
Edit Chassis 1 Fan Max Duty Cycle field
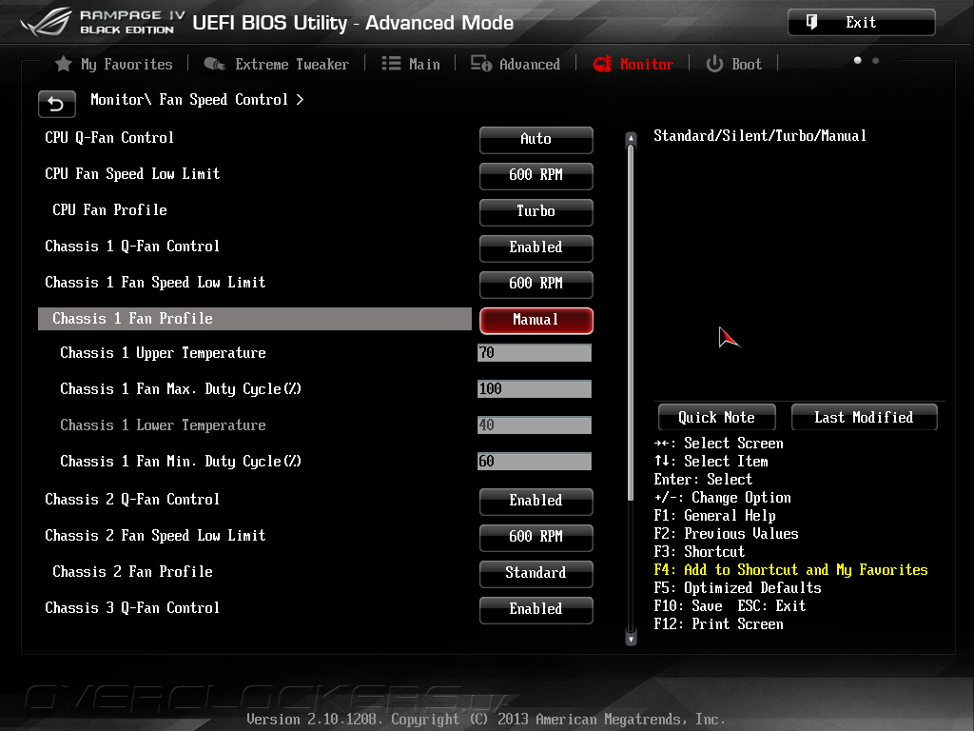(x=535, y=389)
